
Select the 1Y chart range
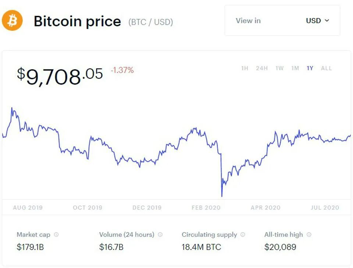pos(310,68)
